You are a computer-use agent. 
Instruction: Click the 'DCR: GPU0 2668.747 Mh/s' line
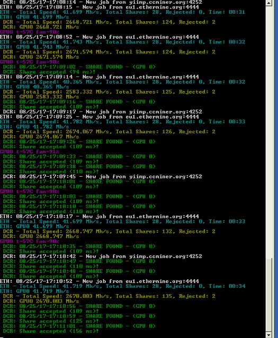(41, 236)
